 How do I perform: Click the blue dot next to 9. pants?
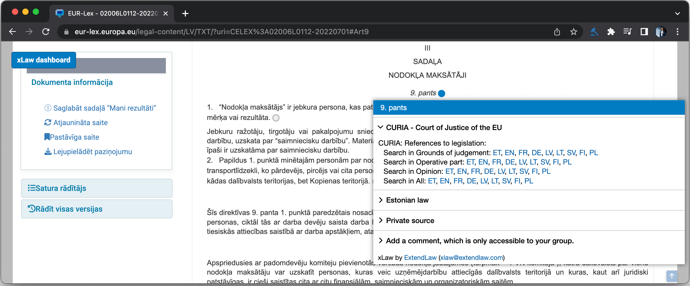[441, 93]
